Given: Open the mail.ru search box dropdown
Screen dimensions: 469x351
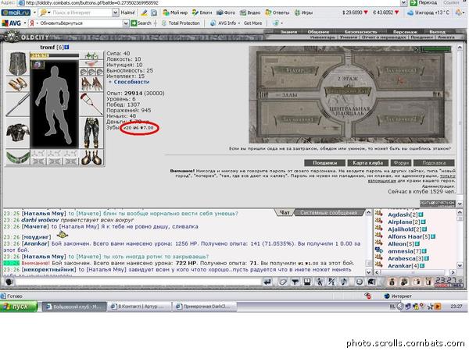Looking at the screenshot, I should click(115, 12).
